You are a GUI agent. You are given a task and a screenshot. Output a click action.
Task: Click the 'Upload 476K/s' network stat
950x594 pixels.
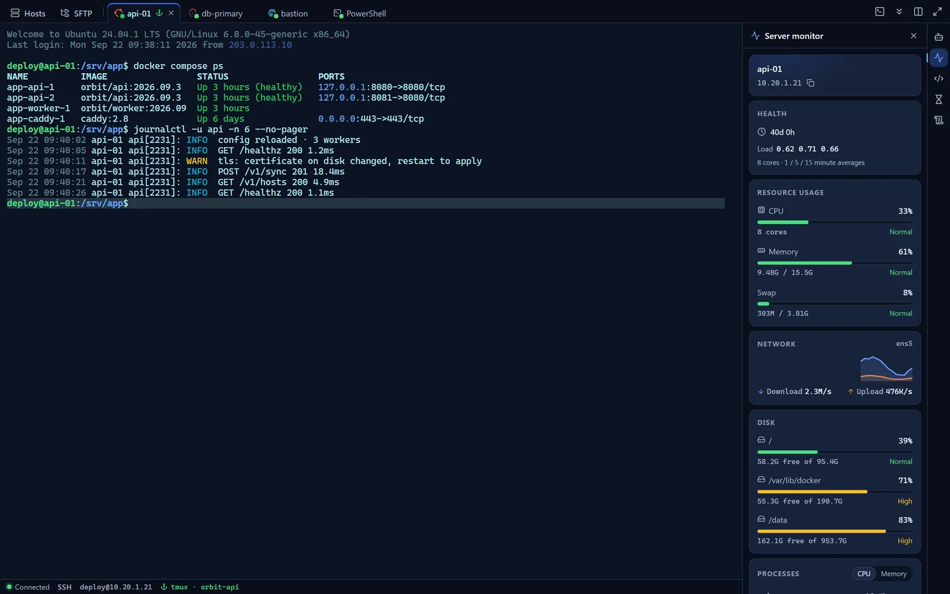(880, 391)
